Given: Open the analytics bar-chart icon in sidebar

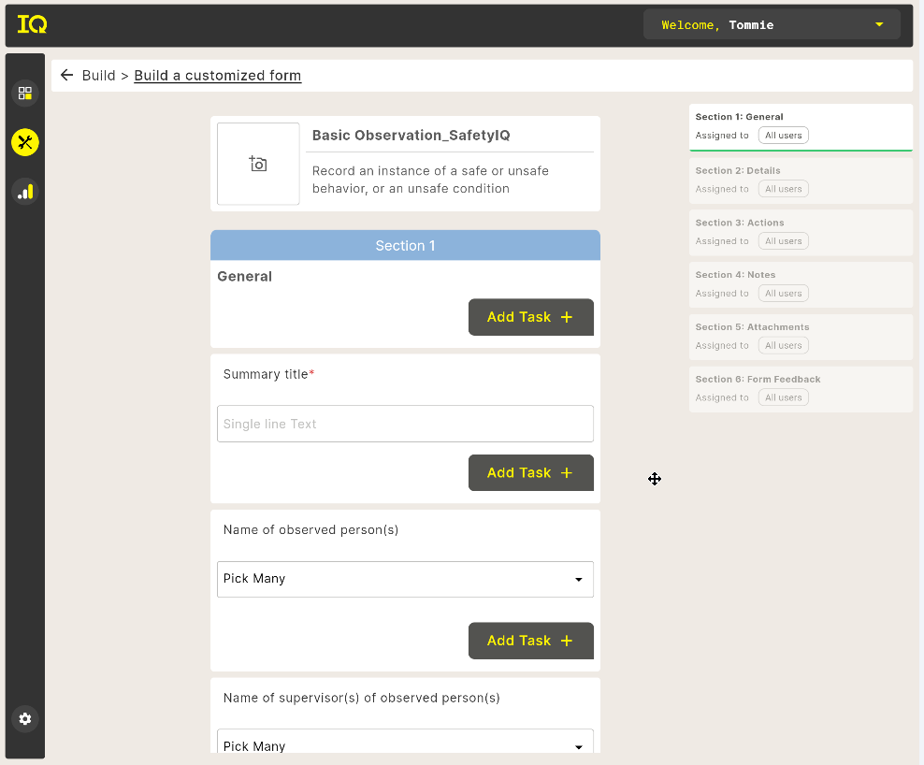Looking at the screenshot, I should coord(24,192).
